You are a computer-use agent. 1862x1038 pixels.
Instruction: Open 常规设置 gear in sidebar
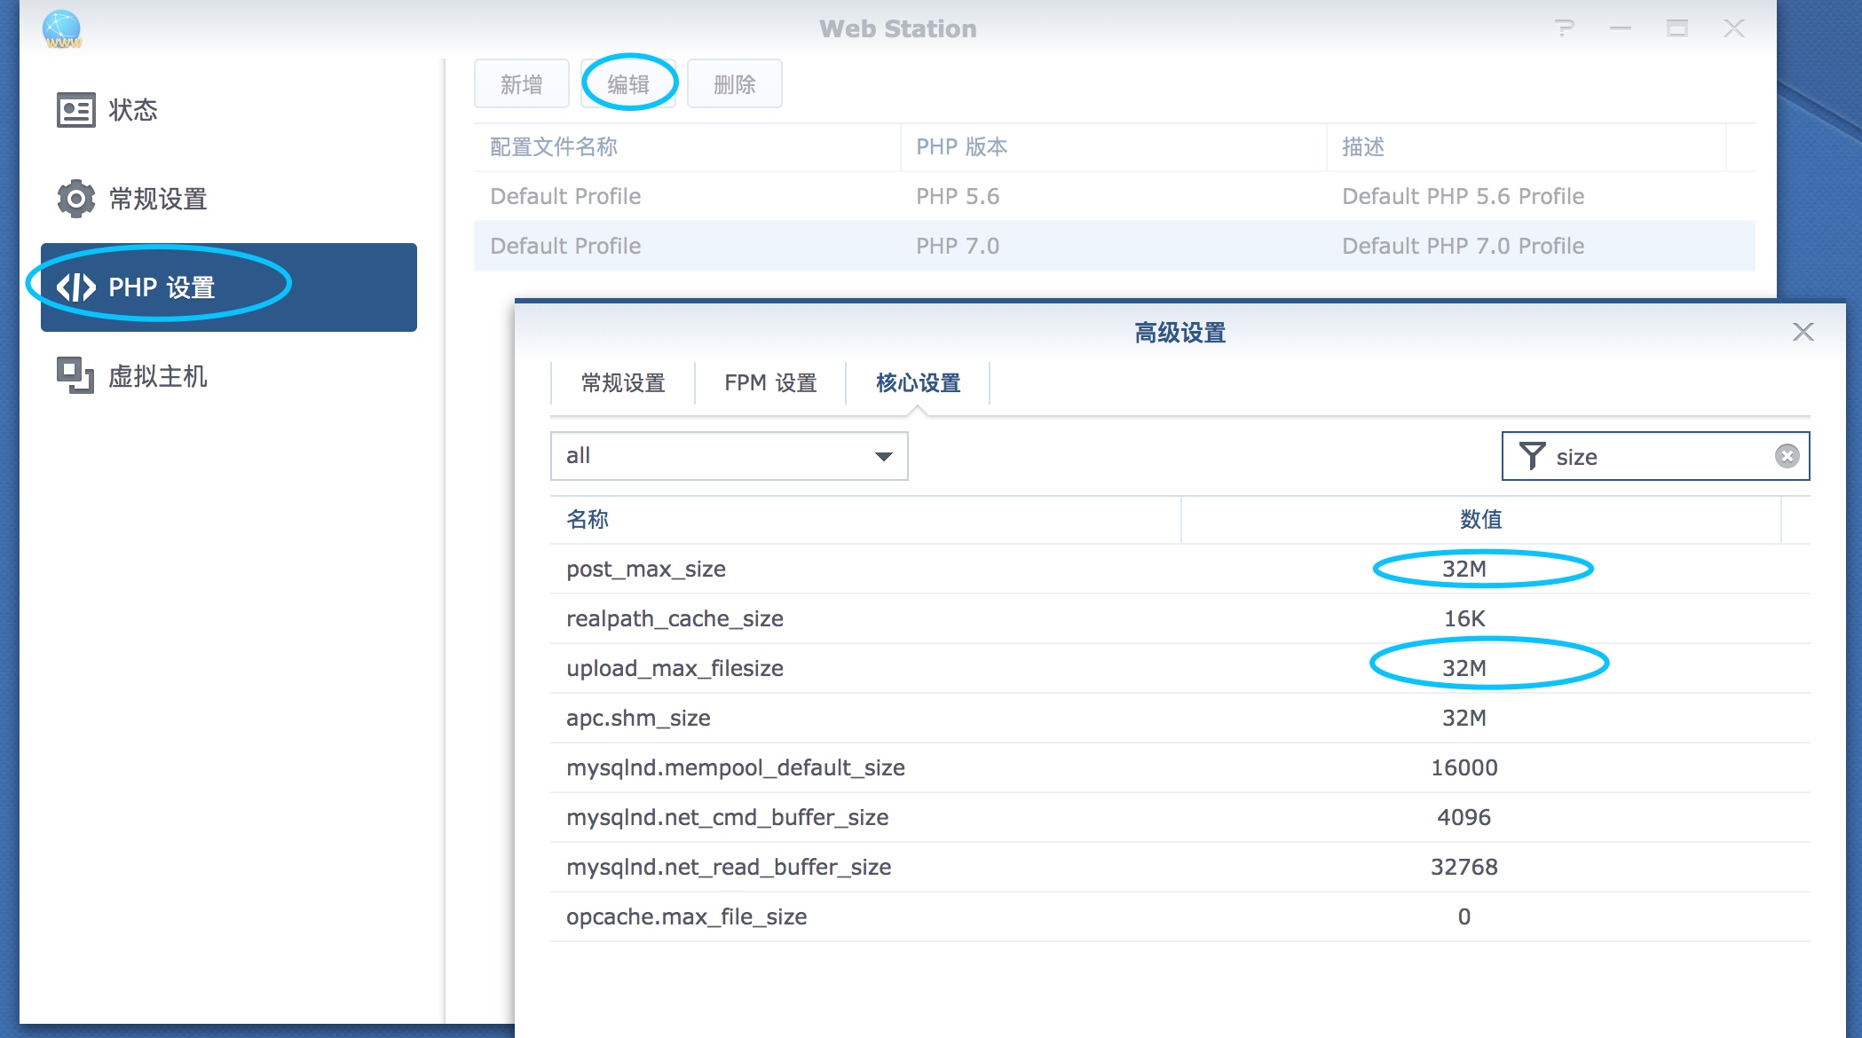pyautogui.click(x=228, y=199)
